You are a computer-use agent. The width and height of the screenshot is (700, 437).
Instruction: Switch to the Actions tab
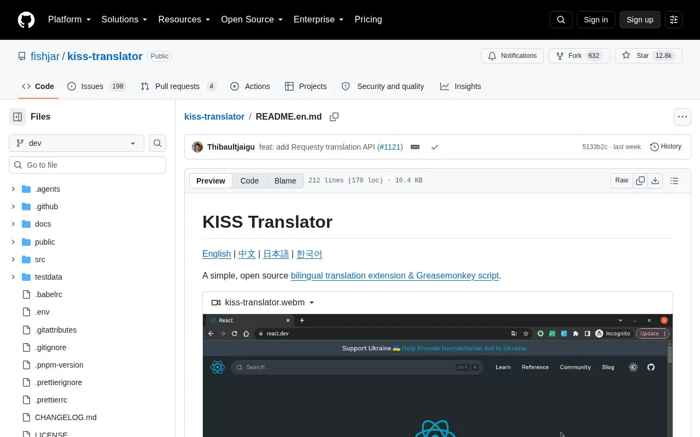(x=250, y=86)
